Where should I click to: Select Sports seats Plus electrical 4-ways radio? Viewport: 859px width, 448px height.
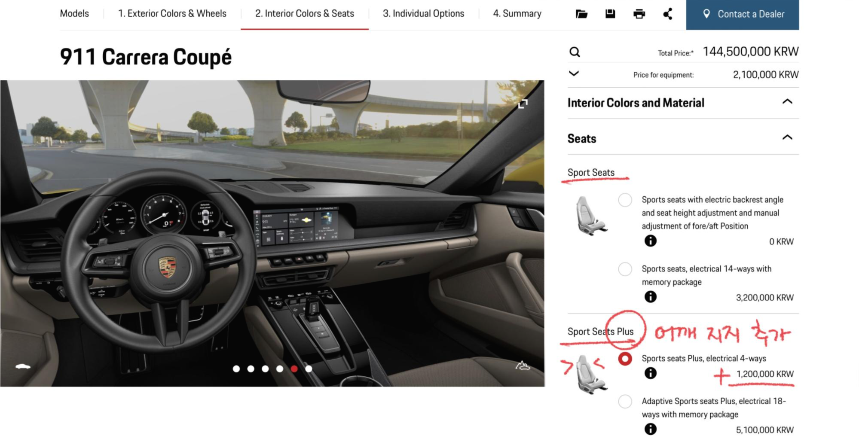coord(625,359)
